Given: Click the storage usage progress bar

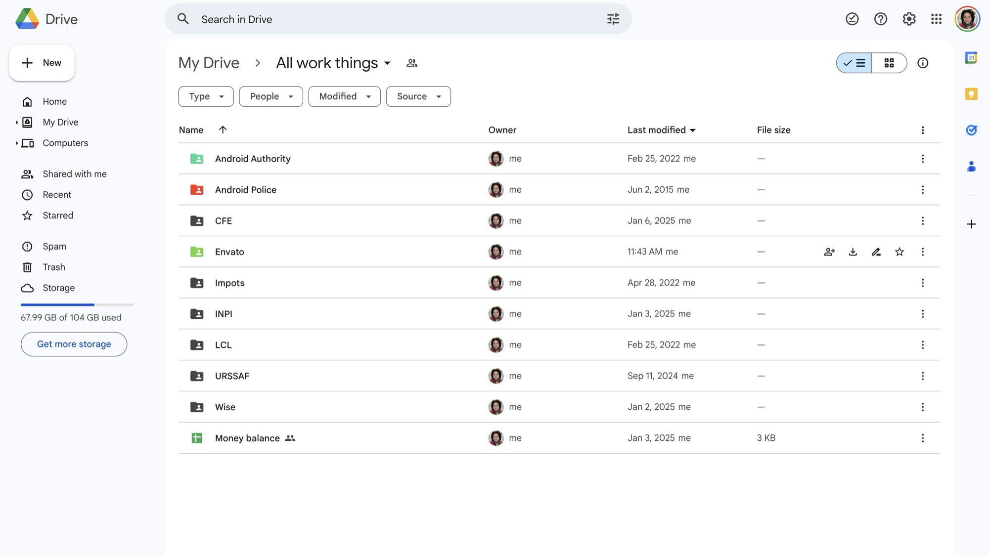Looking at the screenshot, I should pyautogui.click(x=77, y=304).
